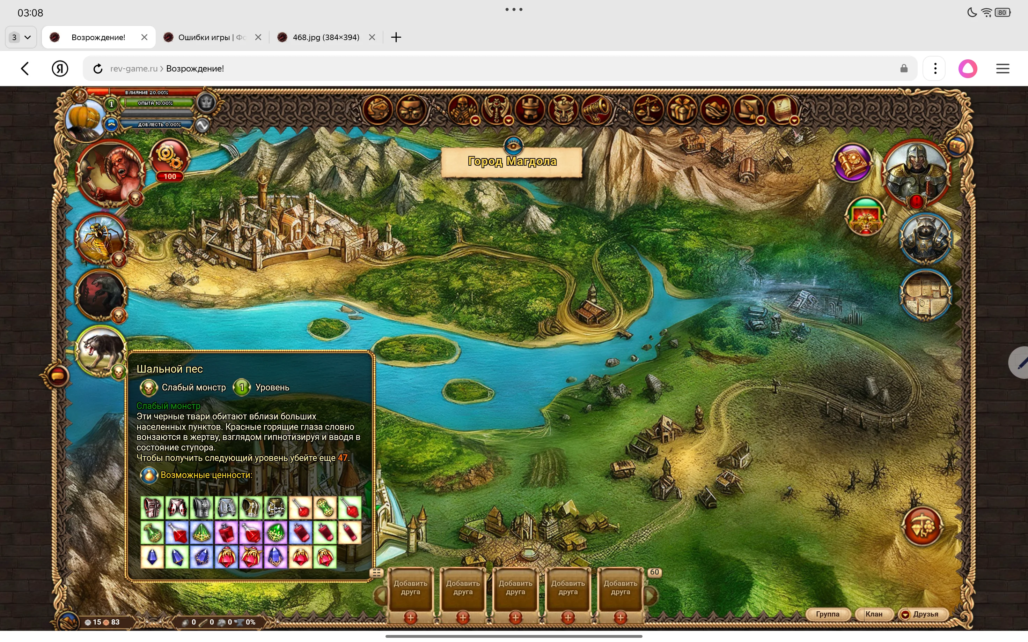Click plus under second Добавить друга slot
1028x642 pixels.
click(463, 617)
